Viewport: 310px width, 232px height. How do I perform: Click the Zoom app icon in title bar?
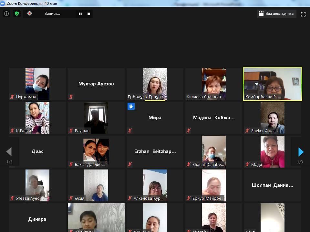(x=3, y=3)
